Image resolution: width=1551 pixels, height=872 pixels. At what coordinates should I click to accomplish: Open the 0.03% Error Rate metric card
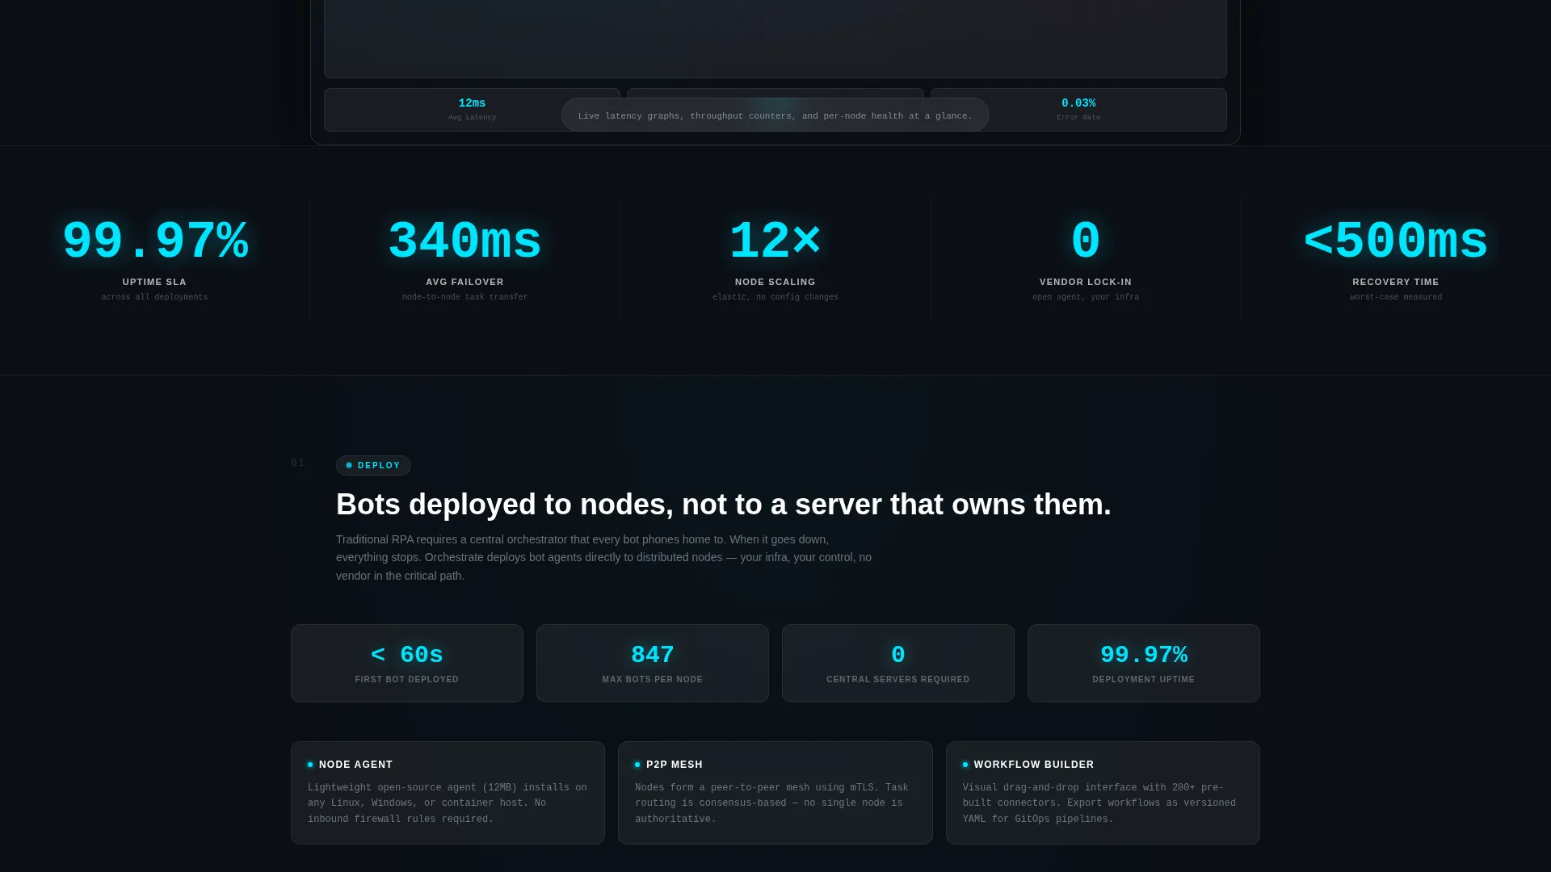1078,110
